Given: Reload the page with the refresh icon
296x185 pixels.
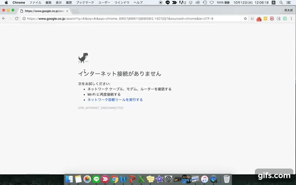Looking at the screenshot, I should pos(16,18).
